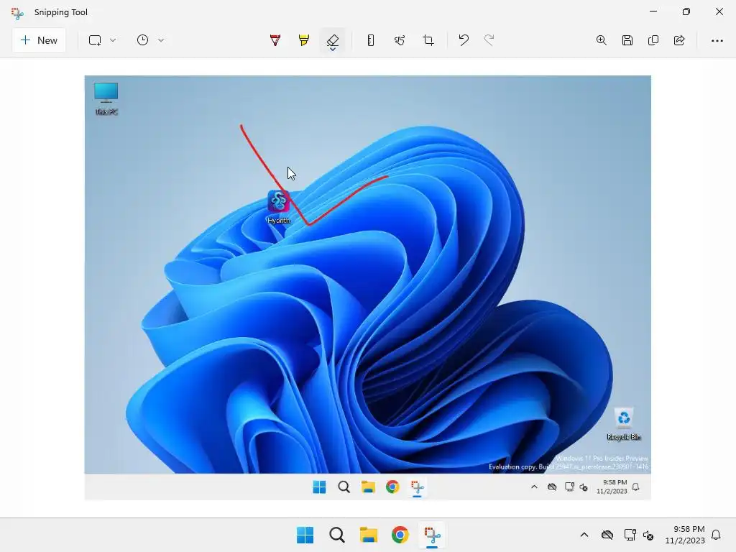Open the clock showing 9:58 PM 11/2/2023

click(685, 535)
